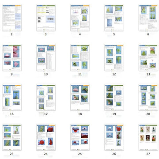This screenshot has height=159, width=159.
Task: Select page 10 thumbnail
Action: coord(46,57)
